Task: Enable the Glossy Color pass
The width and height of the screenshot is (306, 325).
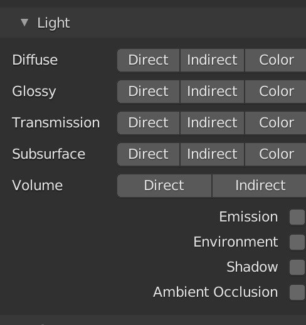Action: (275, 92)
